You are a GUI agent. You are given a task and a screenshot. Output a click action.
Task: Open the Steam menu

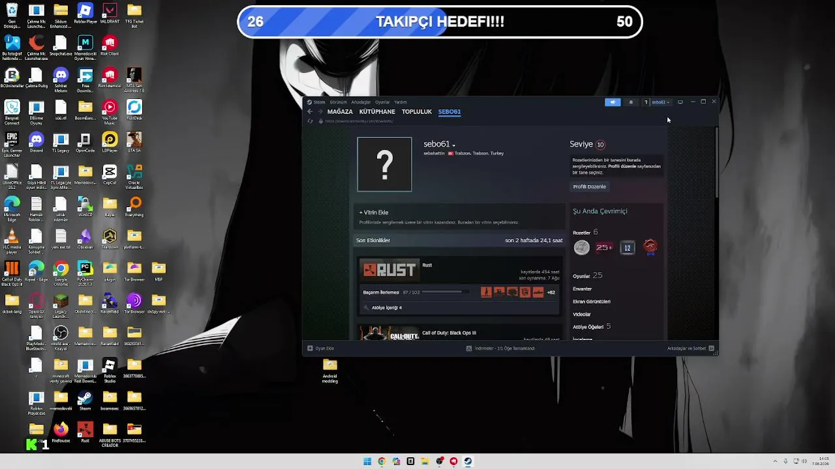[320, 102]
